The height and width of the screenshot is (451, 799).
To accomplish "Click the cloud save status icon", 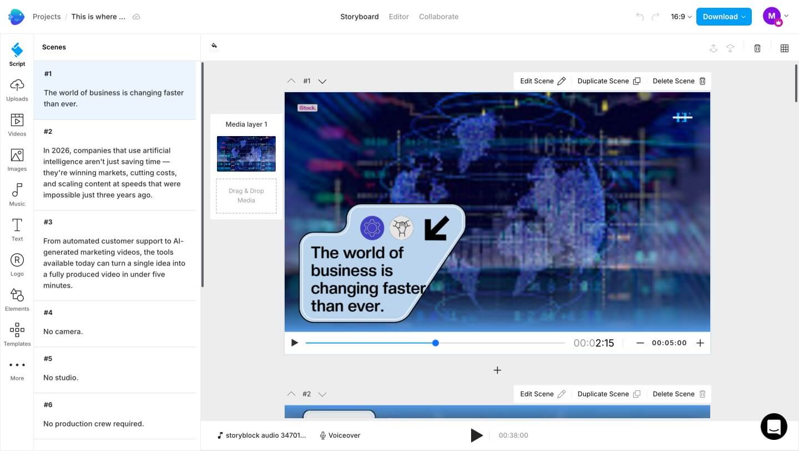I will pos(136,17).
